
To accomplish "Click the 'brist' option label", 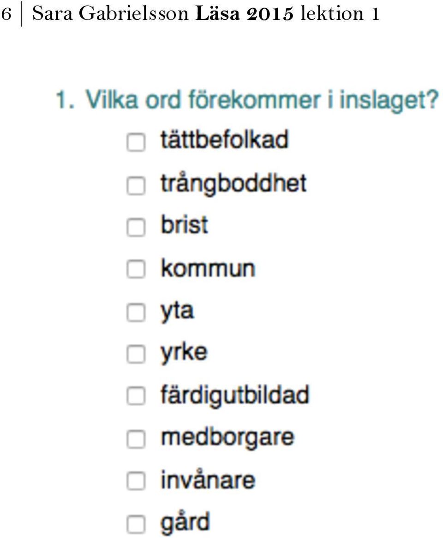I will [x=184, y=225].
